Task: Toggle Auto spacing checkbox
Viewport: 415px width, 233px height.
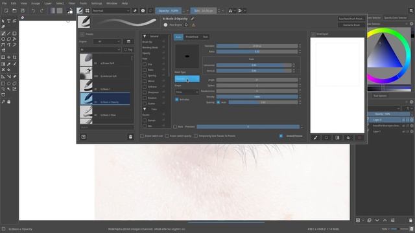Action: coord(219,102)
